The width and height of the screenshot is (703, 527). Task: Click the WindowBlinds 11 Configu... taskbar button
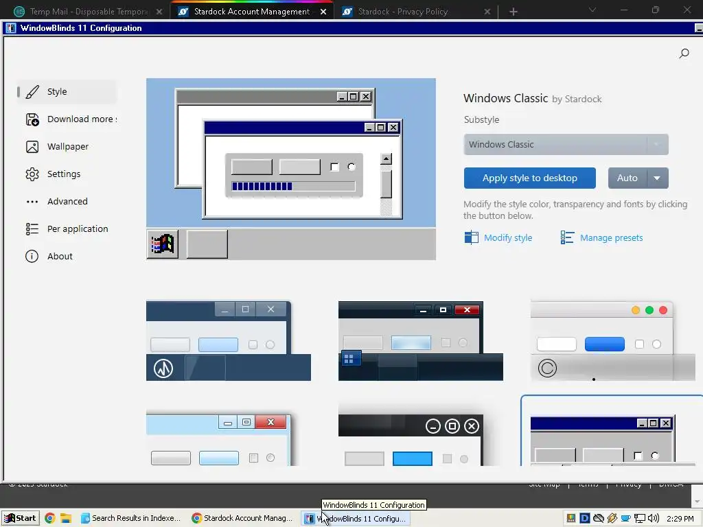point(356,519)
